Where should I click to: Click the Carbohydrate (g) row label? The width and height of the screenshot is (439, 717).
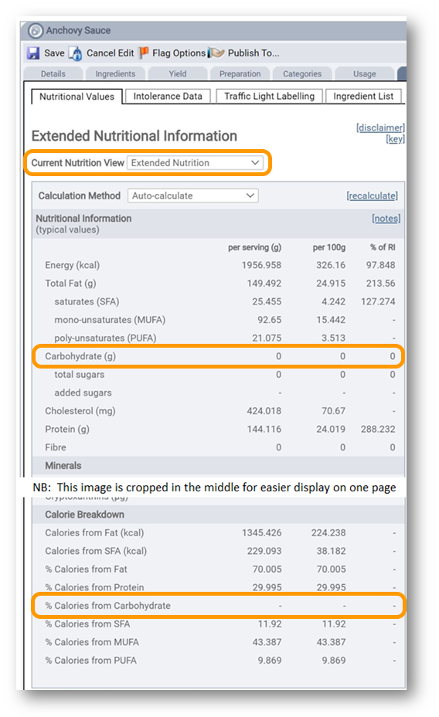(80, 356)
